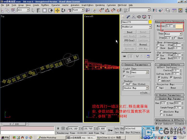The image size is (187, 140).
Task: Click the Exclude button
Action: 145,93
